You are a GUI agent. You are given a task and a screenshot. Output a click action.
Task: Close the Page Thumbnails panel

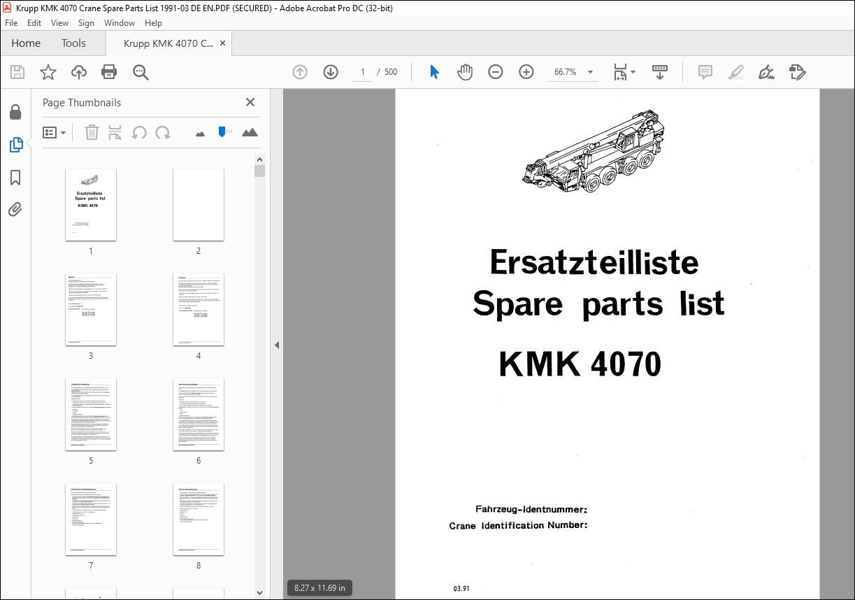[x=250, y=102]
